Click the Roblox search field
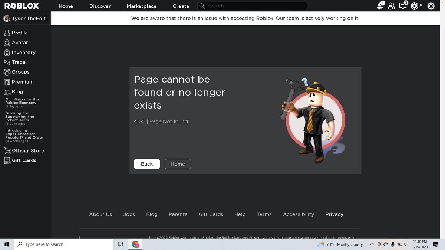This screenshot has height=250, width=445. coord(252,6)
